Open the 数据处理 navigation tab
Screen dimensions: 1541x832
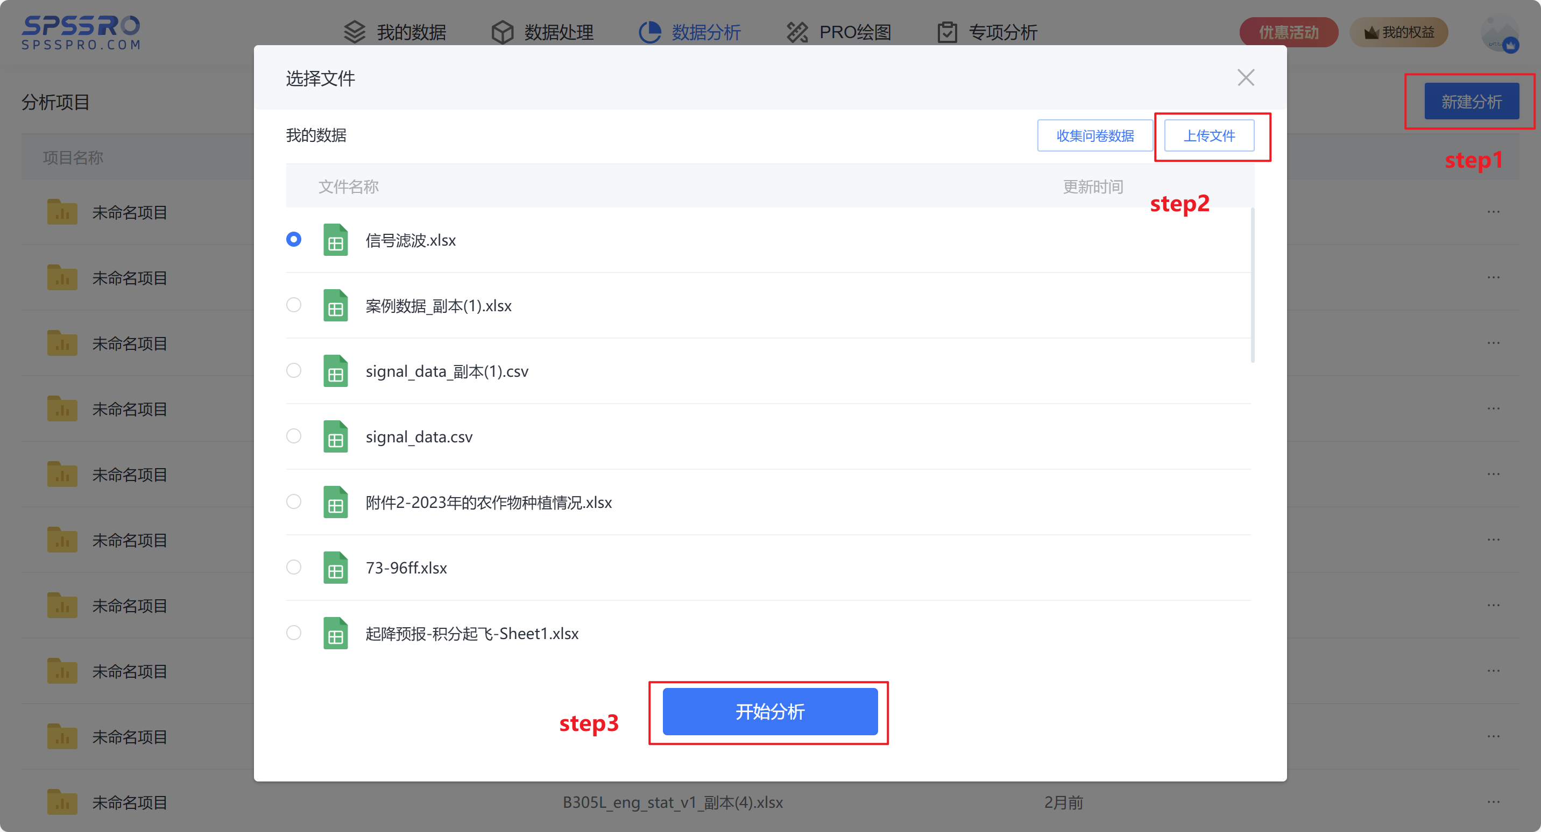point(542,32)
